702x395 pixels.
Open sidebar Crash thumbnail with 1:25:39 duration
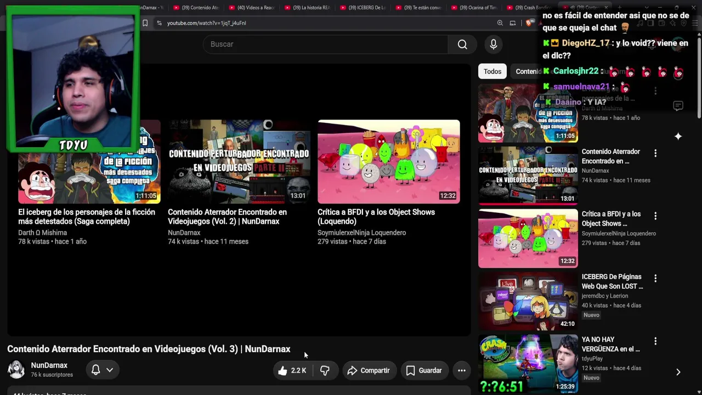click(528, 364)
